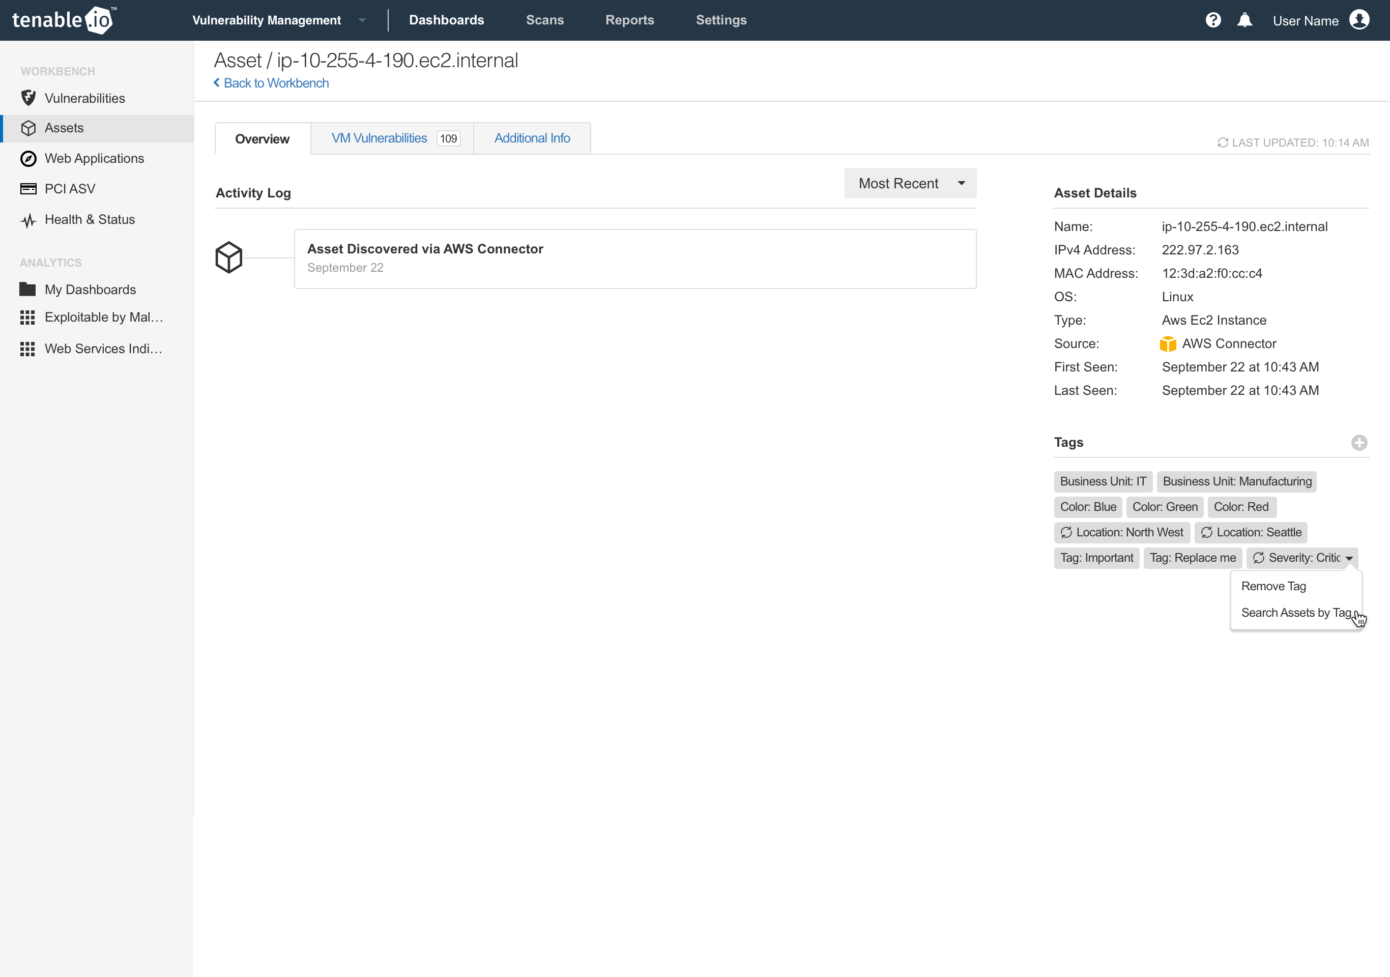The image size is (1390, 977).
Task: Add a new tag with plus icon
Action: point(1358,443)
